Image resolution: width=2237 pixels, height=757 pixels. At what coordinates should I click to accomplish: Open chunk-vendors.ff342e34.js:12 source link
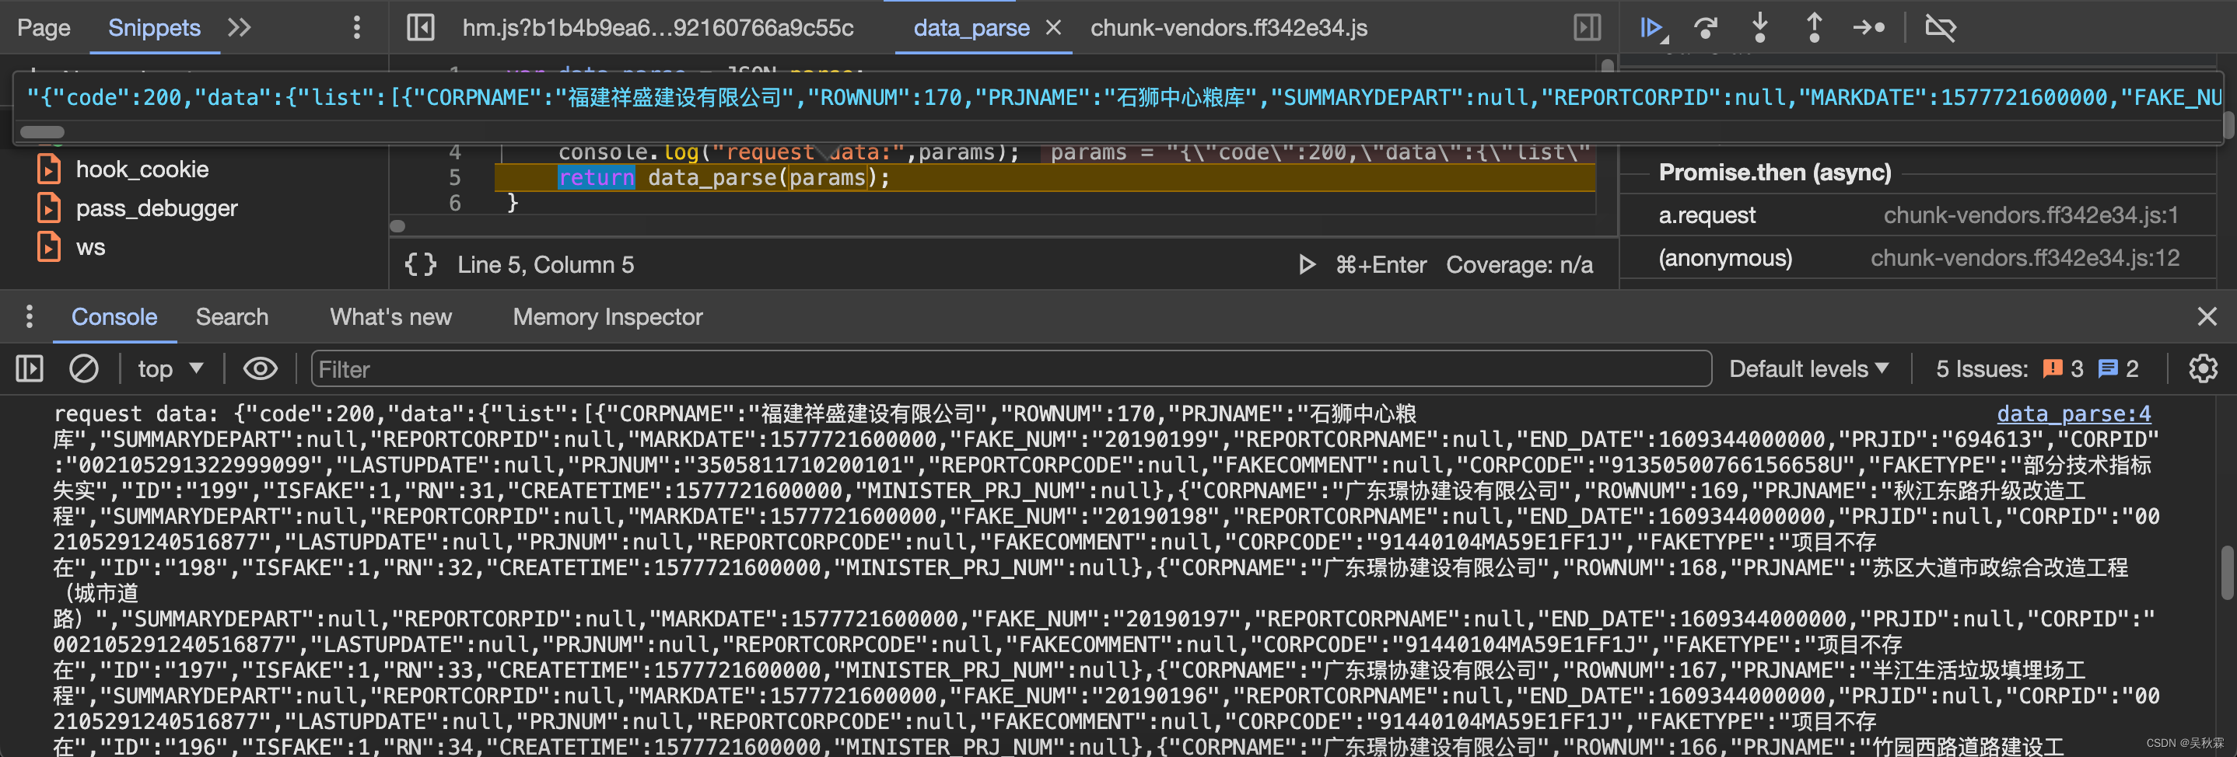point(2024,258)
